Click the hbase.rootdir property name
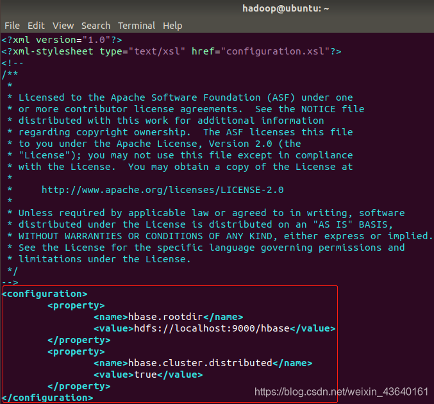The width and height of the screenshot is (434, 404). point(165,317)
